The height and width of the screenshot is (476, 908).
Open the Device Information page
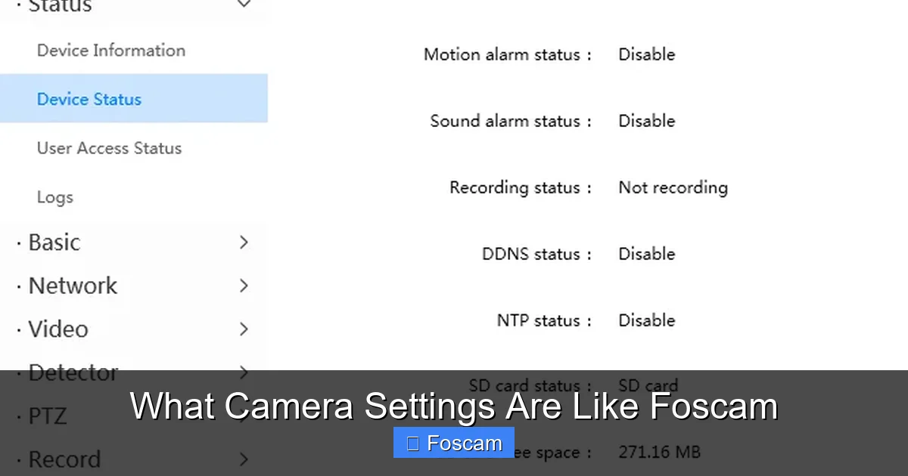coord(110,50)
